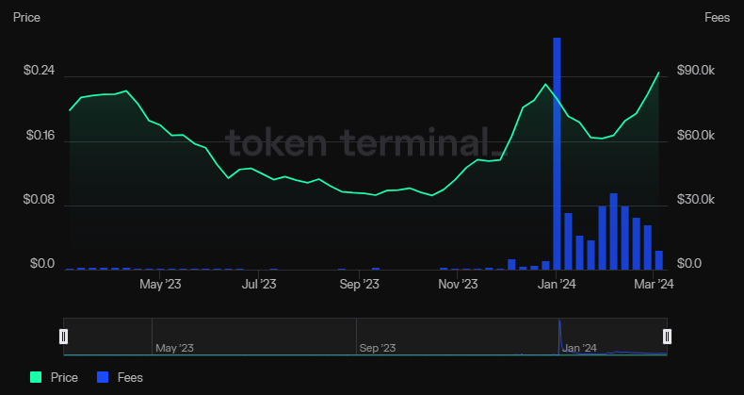
Task: Click the Price axis title at top left
Action: coord(26,18)
